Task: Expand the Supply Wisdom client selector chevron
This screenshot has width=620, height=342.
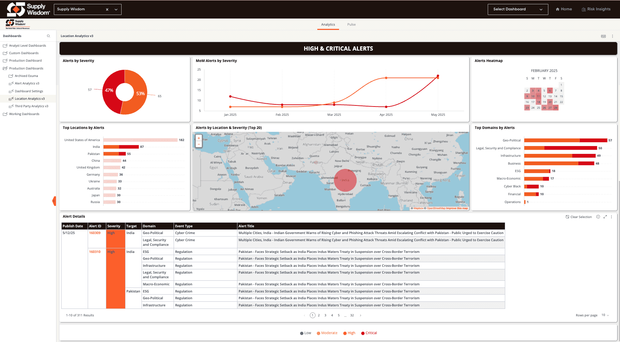Action: [116, 10]
